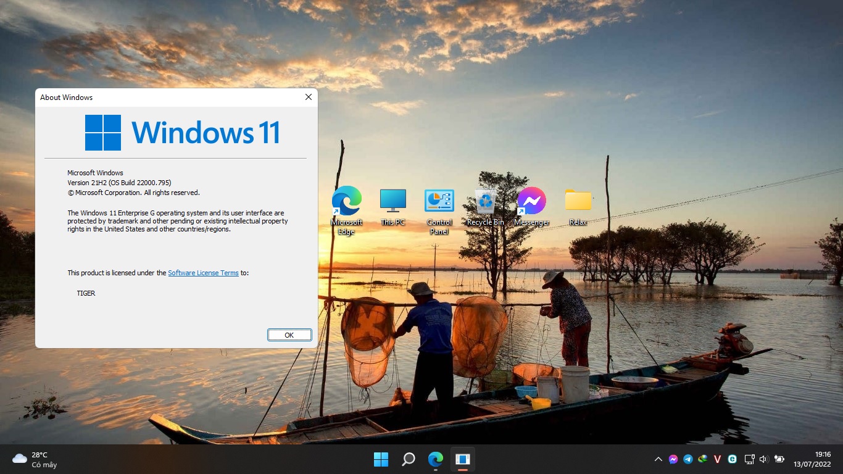This screenshot has width=843, height=474.
Task: Open the taskbar Search icon
Action: 408,459
